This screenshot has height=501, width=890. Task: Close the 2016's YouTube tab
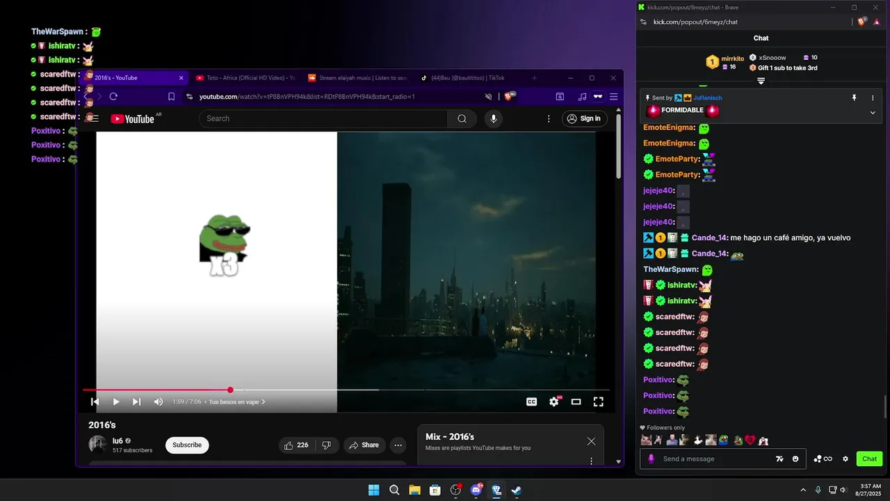click(181, 78)
